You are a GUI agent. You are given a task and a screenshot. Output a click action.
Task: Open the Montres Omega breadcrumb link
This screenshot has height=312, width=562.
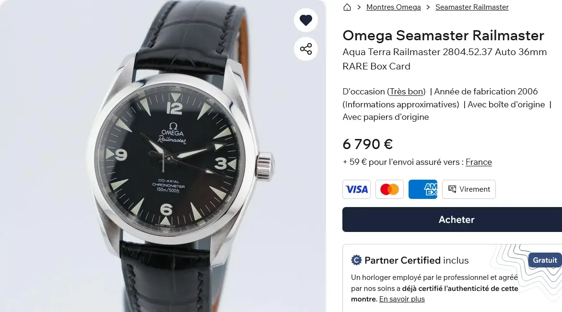tap(393, 7)
